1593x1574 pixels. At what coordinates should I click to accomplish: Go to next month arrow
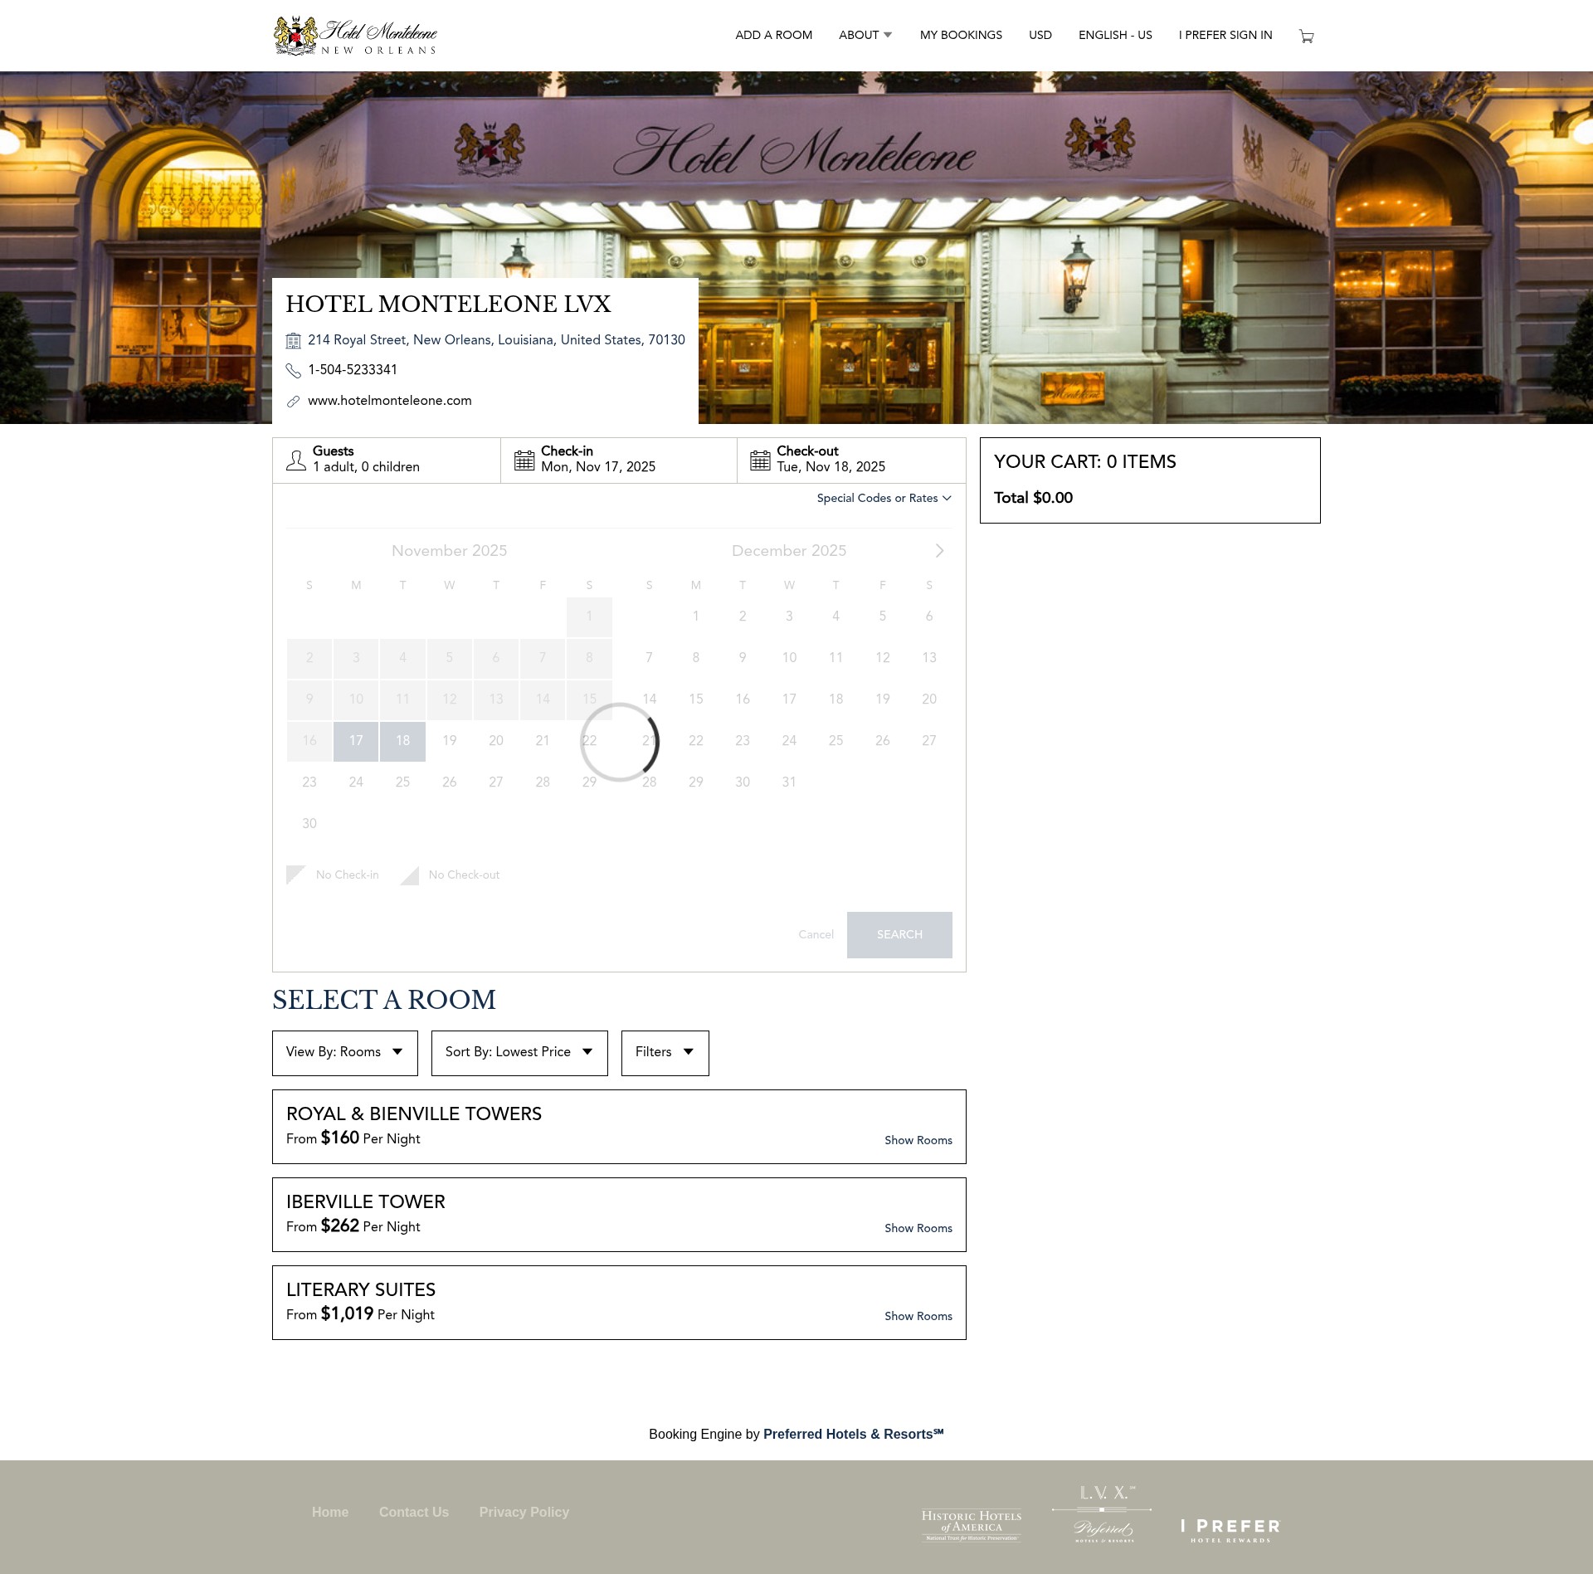click(x=939, y=551)
